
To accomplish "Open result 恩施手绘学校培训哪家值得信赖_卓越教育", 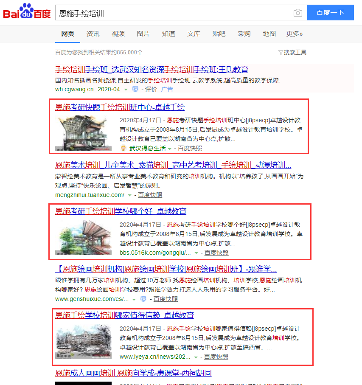I will tap(124, 315).
